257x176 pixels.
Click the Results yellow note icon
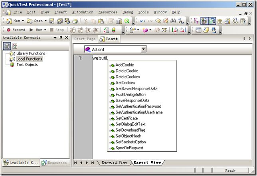click(x=206, y=30)
